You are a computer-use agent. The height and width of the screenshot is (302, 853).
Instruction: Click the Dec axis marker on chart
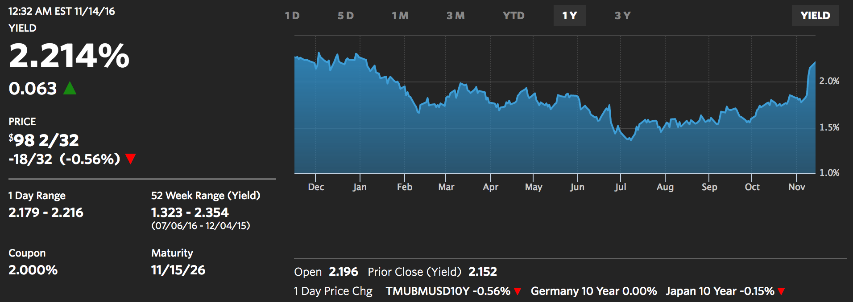[316, 187]
